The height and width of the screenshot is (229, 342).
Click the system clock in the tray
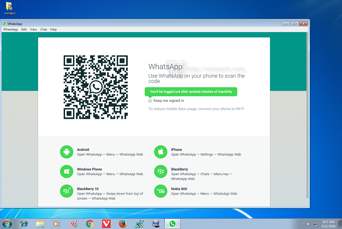pyautogui.click(x=329, y=223)
